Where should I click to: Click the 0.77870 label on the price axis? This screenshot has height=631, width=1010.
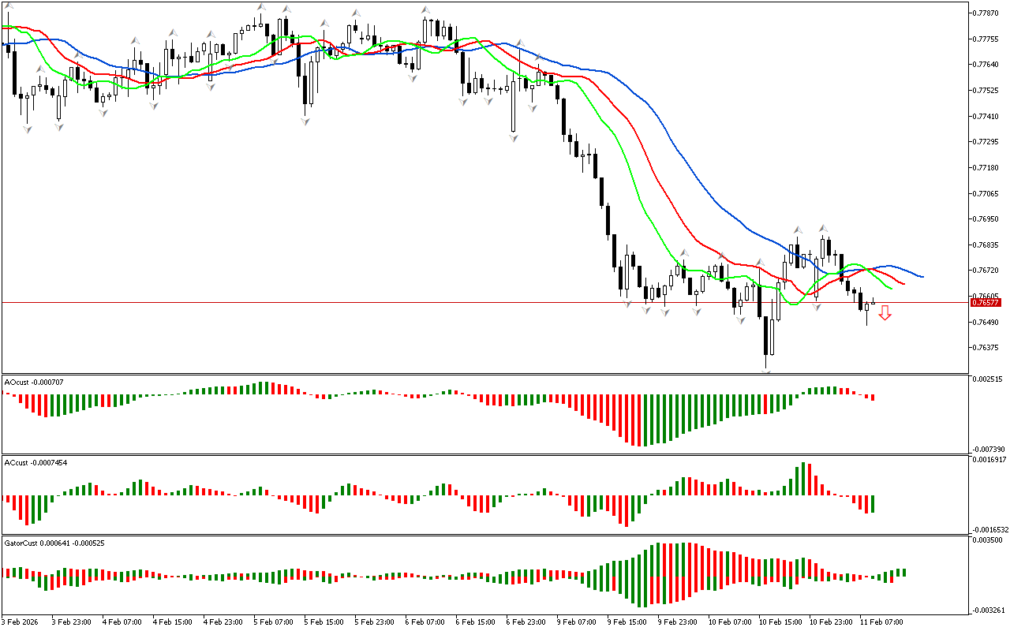coord(986,13)
